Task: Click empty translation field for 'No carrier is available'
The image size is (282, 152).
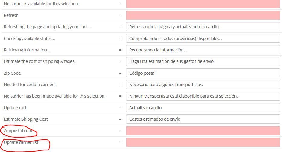Action: pyautogui.click(x=203, y=4)
